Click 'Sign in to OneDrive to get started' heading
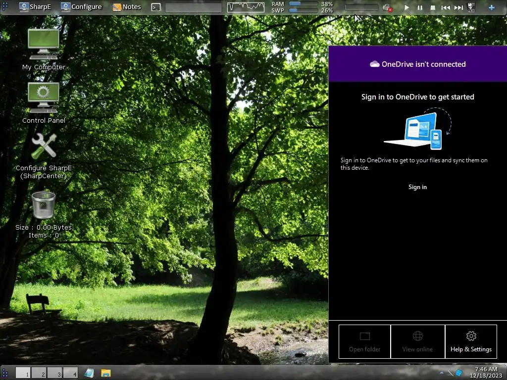 pos(418,97)
